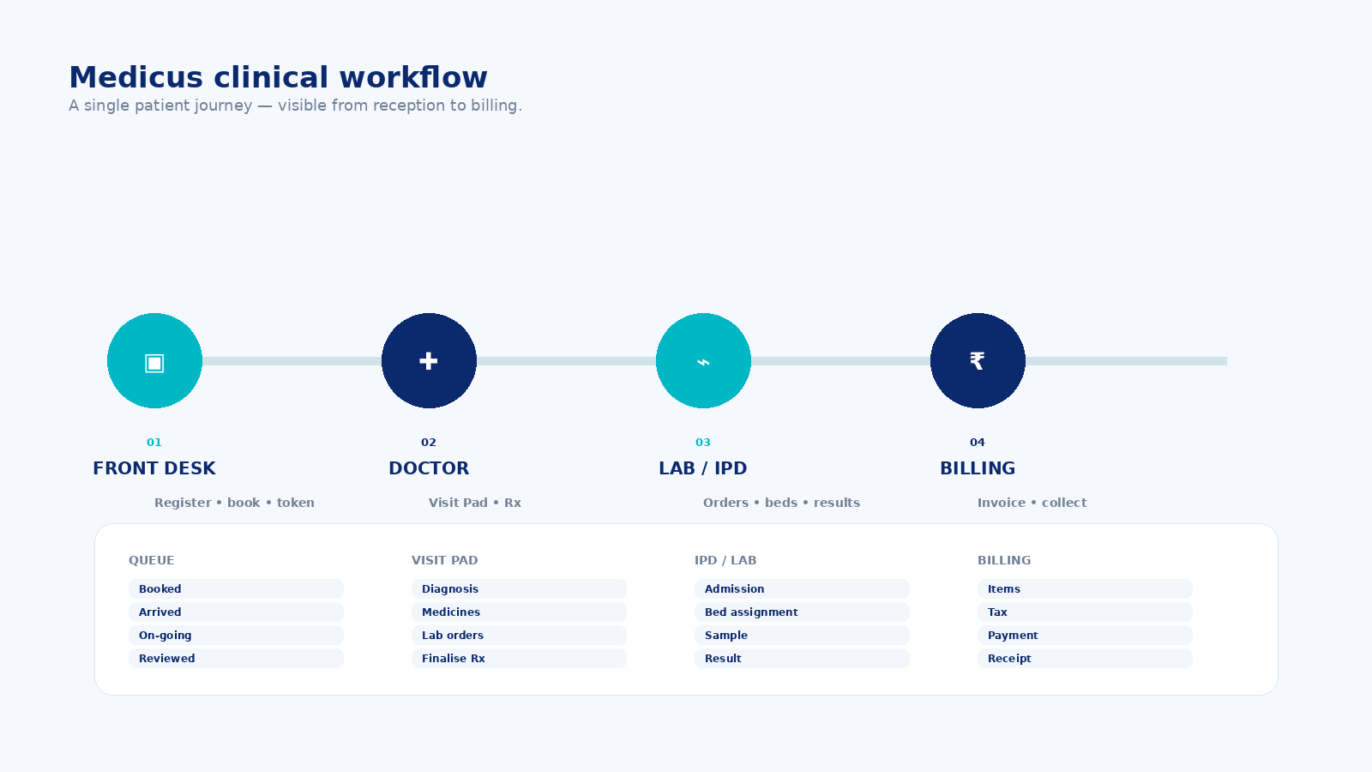Click the Lab / IPD circle icon
The height and width of the screenshot is (772, 1372).
tap(703, 361)
